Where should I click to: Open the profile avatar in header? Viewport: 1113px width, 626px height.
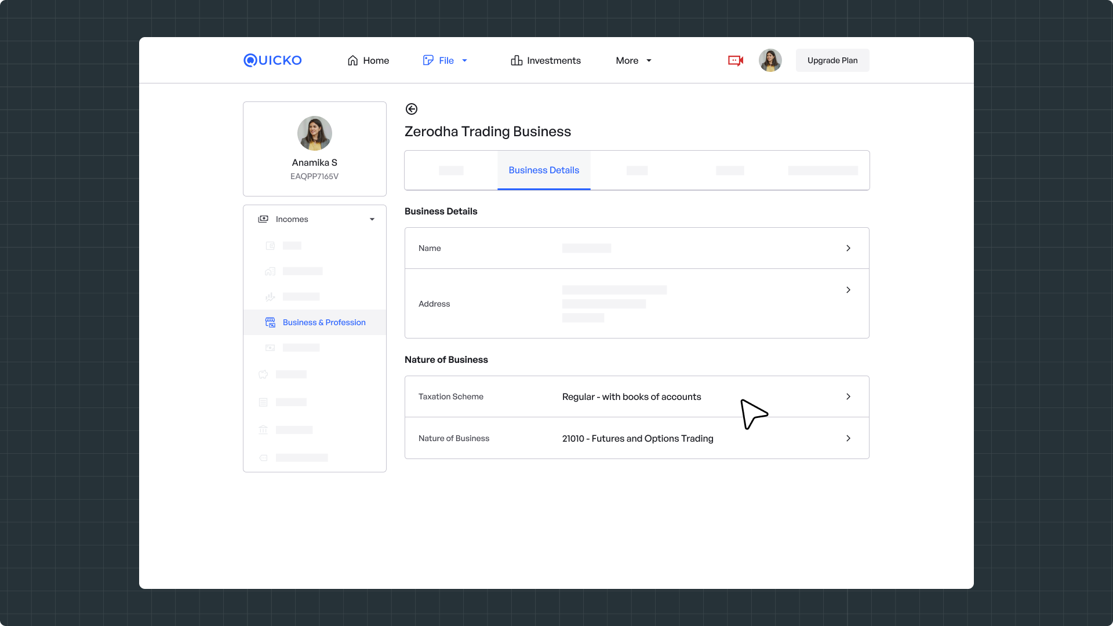click(x=770, y=60)
